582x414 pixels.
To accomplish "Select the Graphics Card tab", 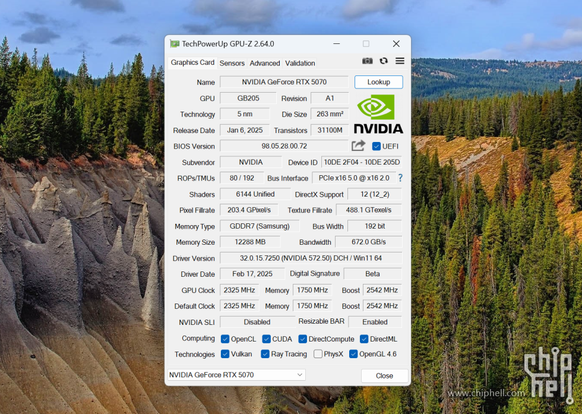I will 192,62.
